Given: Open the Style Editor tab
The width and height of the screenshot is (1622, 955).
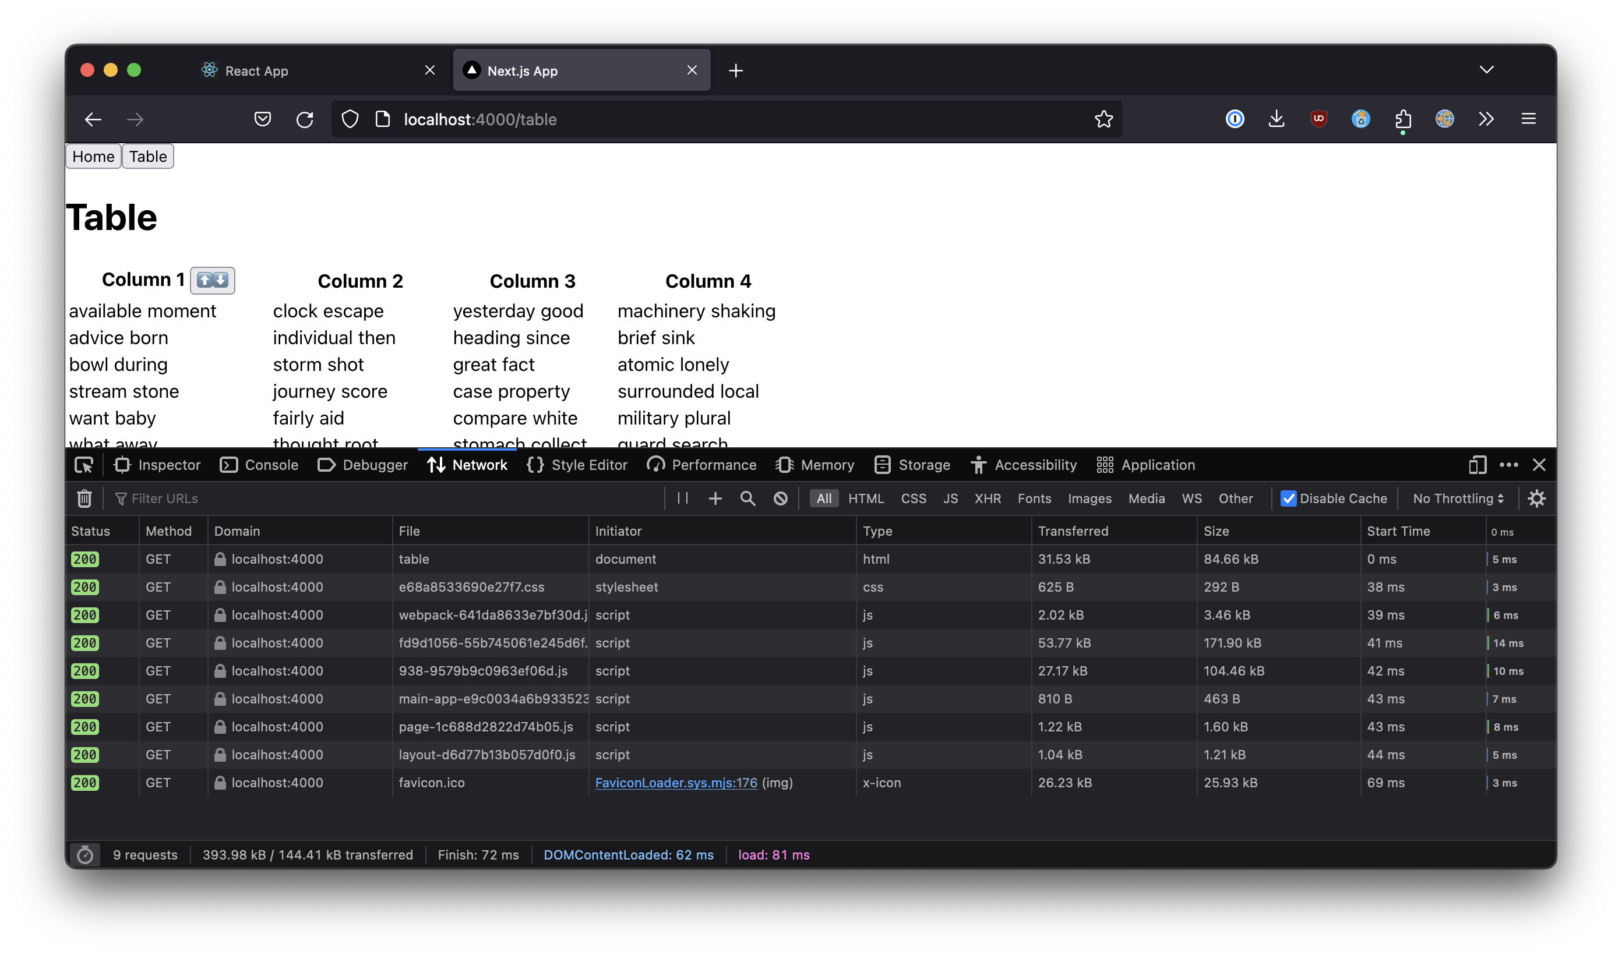Looking at the screenshot, I should [577, 465].
